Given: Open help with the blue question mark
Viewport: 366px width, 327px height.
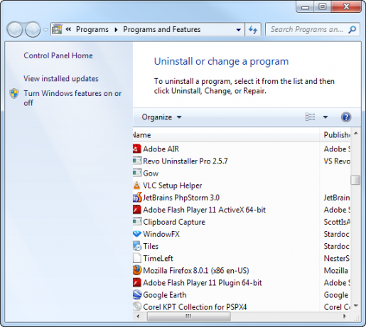Looking at the screenshot, I should [x=346, y=117].
